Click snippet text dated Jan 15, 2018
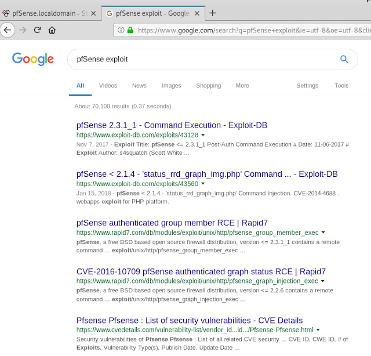The height and width of the screenshot is (356, 371). pos(208,197)
